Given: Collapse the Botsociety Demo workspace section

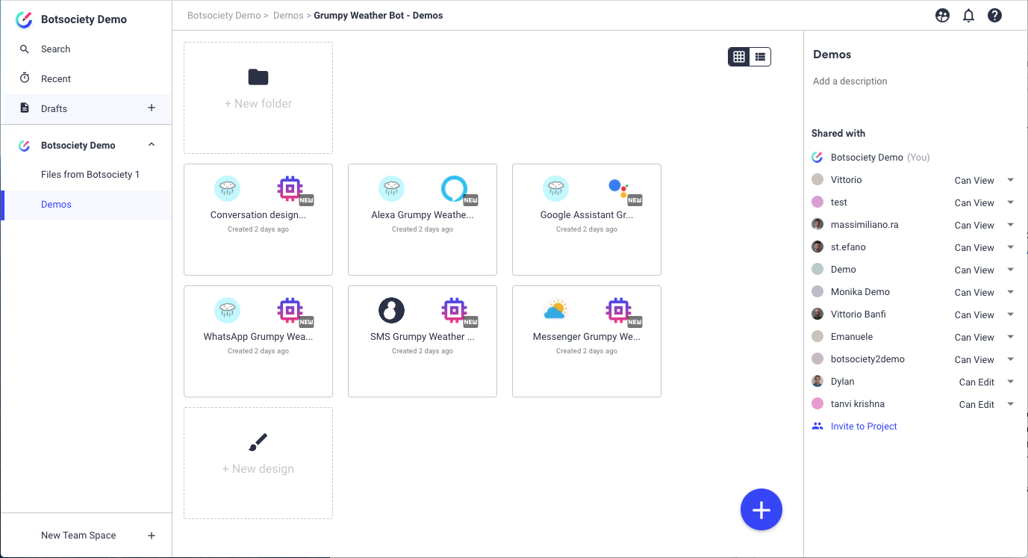Looking at the screenshot, I should click(x=152, y=145).
